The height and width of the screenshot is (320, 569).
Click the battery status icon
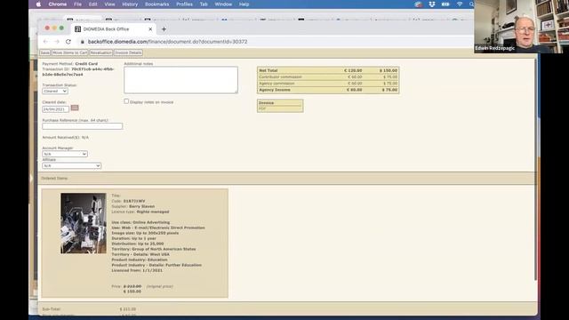(x=445, y=4)
